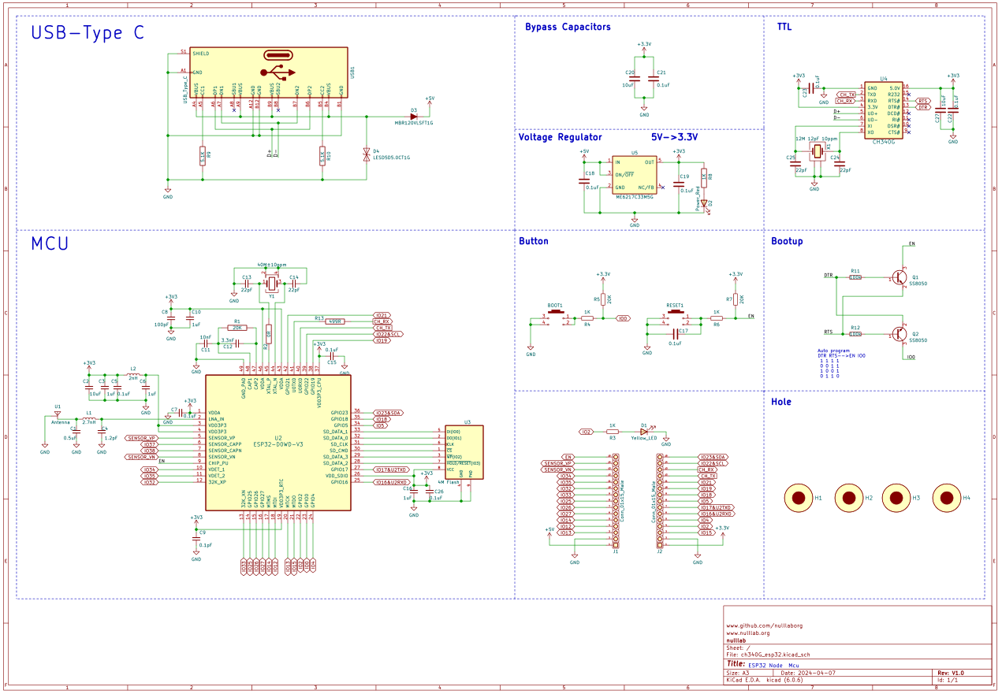Viewport: 1002px width, 694px height.
Task: Select the CH340G chip symbol U4
Action: [884, 110]
